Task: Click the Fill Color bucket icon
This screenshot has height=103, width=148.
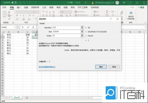Action: pos(23,19)
